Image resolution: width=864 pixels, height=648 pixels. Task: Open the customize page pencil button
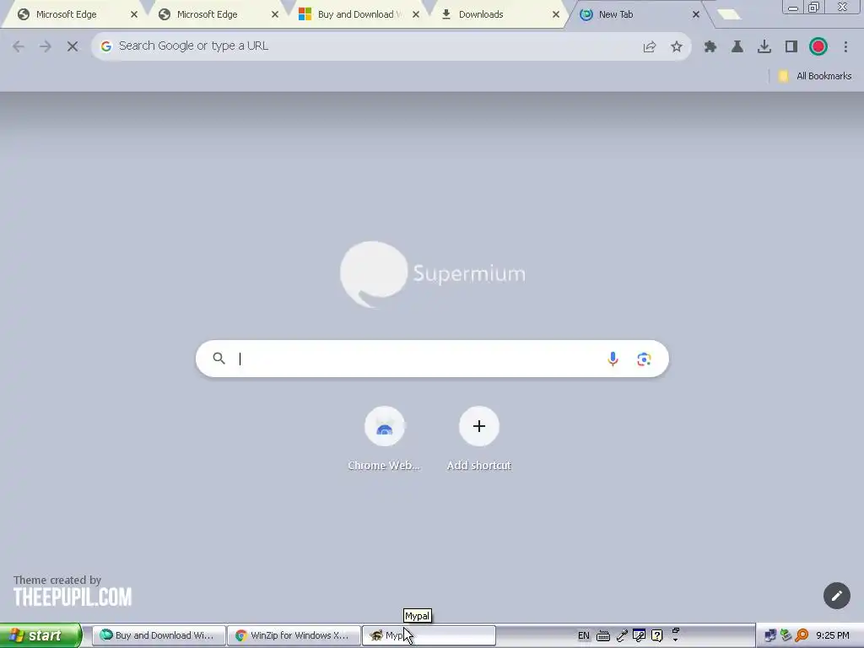[837, 596]
